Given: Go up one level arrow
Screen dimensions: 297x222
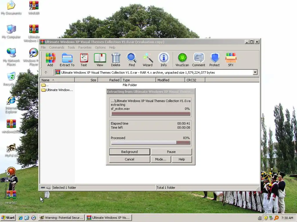Looking at the screenshot, I should click(x=46, y=72).
